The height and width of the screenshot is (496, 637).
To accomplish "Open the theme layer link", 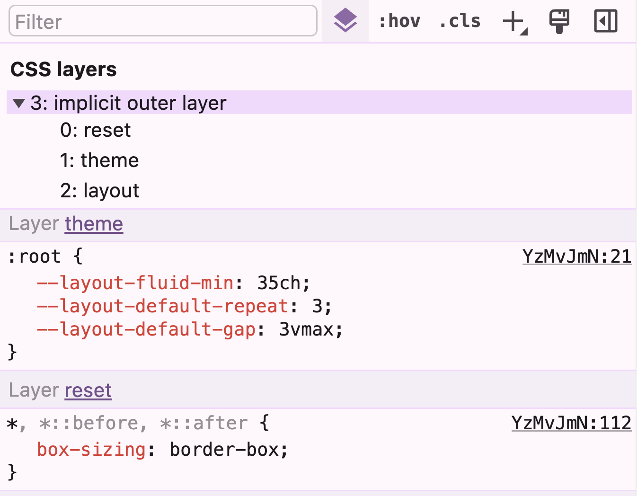I will [x=93, y=223].
